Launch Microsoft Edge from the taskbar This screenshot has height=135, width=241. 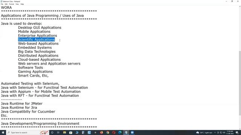click(120, 132)
